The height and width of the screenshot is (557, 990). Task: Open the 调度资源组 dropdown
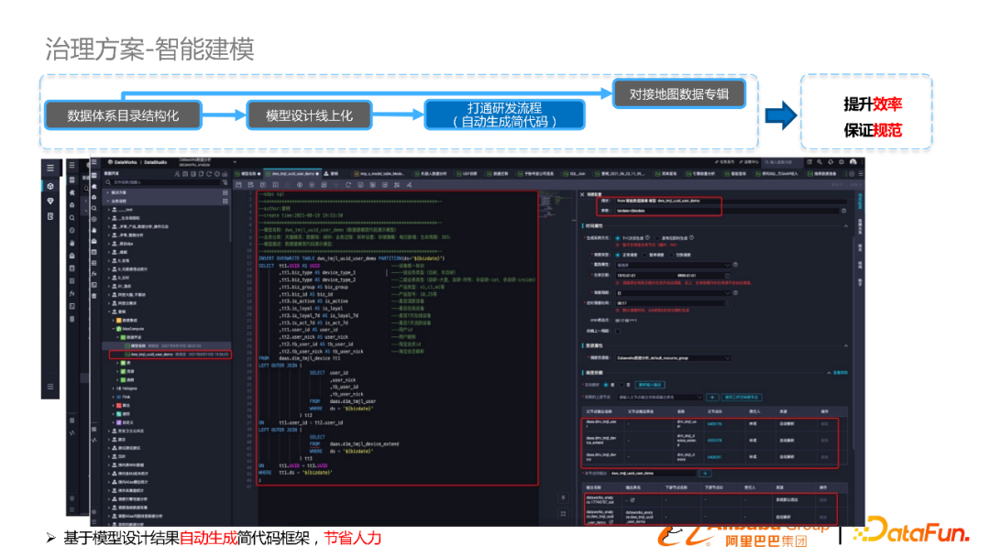pos(727,358)
